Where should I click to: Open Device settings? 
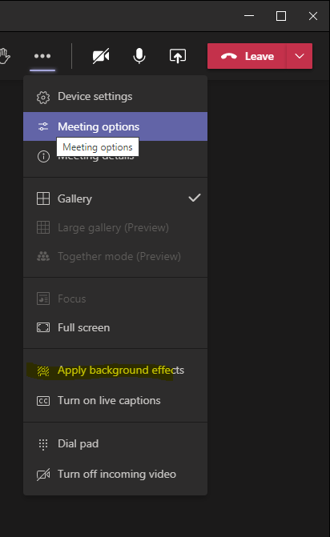pos(115,97)
